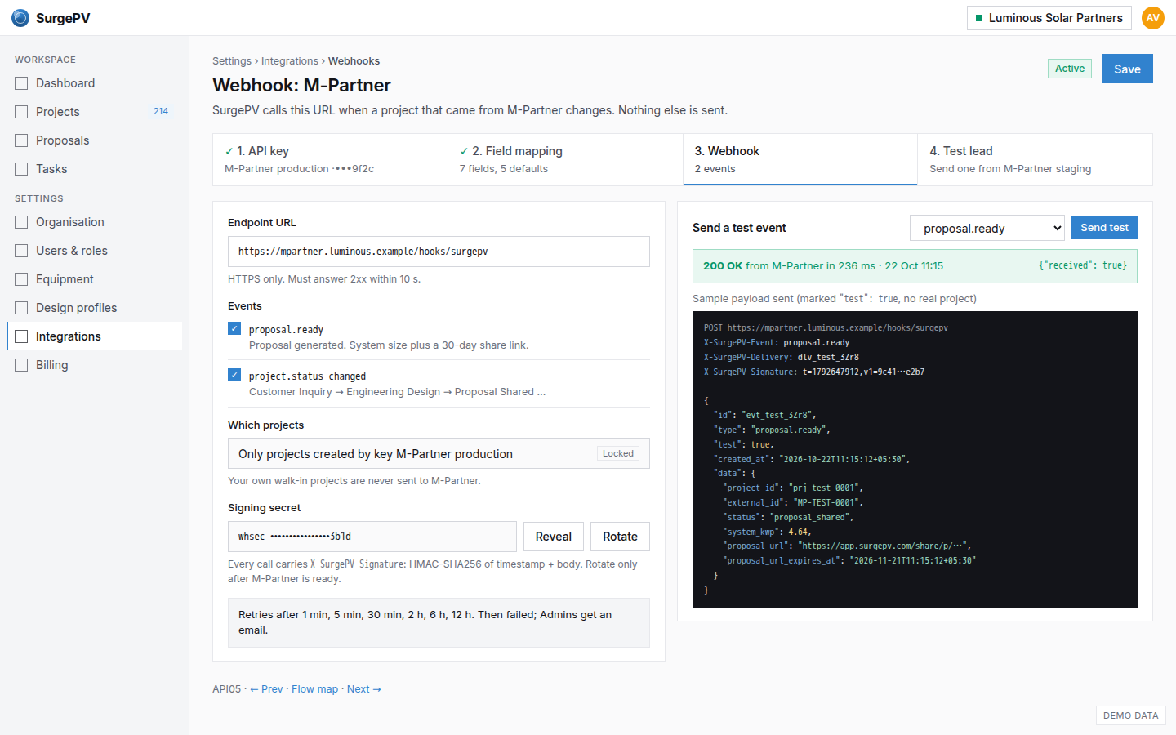Open the test event type dropdown
The height and width of the screenshot is (735, 1176).
[987, 229]
